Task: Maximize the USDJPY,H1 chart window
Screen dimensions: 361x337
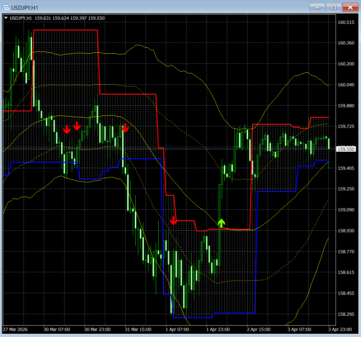Action: [334, 8]
